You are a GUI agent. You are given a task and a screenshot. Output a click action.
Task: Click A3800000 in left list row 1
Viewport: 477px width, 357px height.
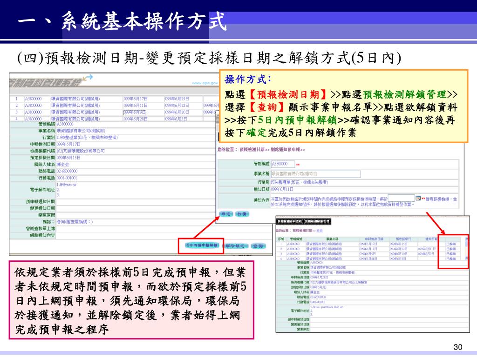pyautogui.click(x=33, y=99)
